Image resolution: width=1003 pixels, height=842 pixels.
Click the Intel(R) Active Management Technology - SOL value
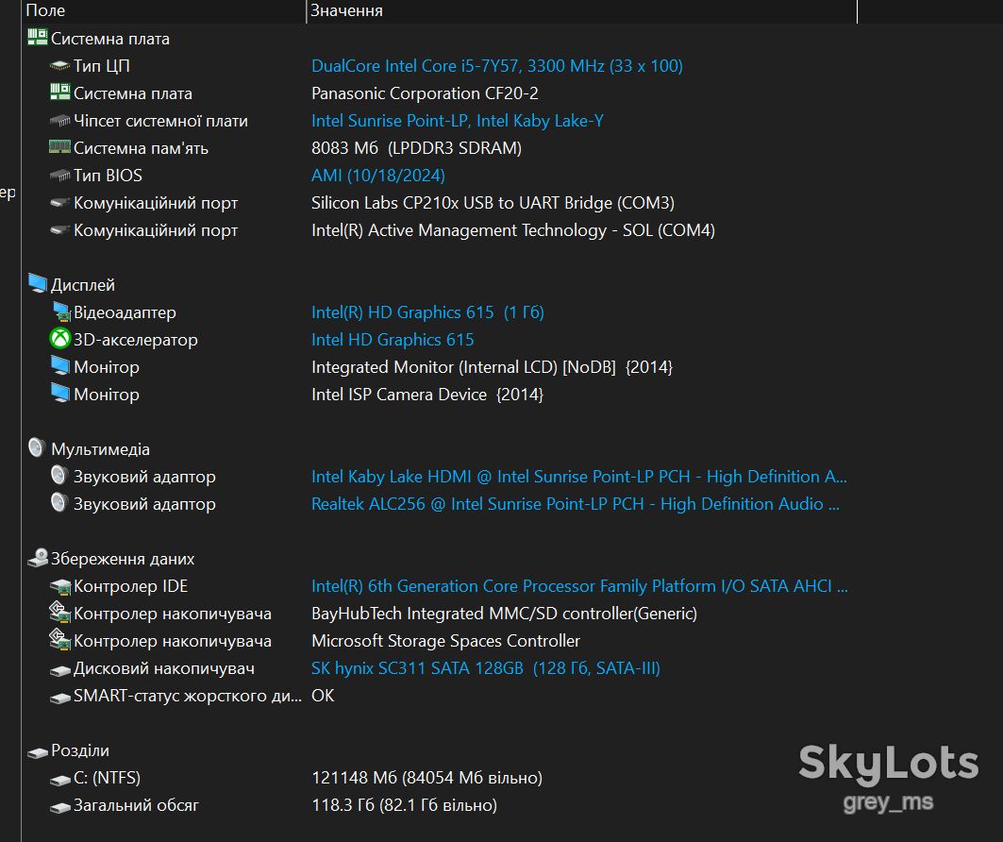[x=513, y=230]
